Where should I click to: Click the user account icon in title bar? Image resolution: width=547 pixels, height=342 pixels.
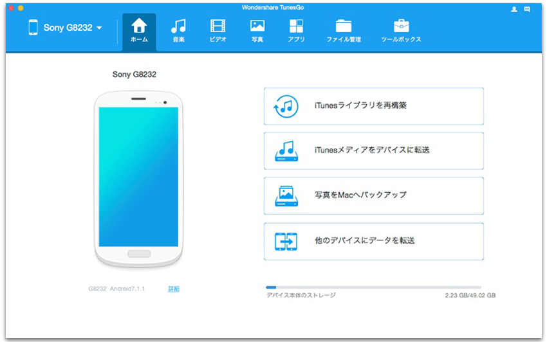[514, 10]
